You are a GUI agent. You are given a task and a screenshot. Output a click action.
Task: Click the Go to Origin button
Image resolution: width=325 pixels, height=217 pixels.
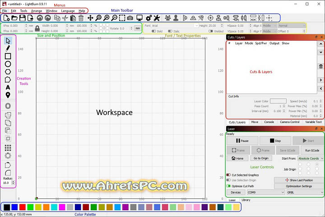tap(261, 158)
